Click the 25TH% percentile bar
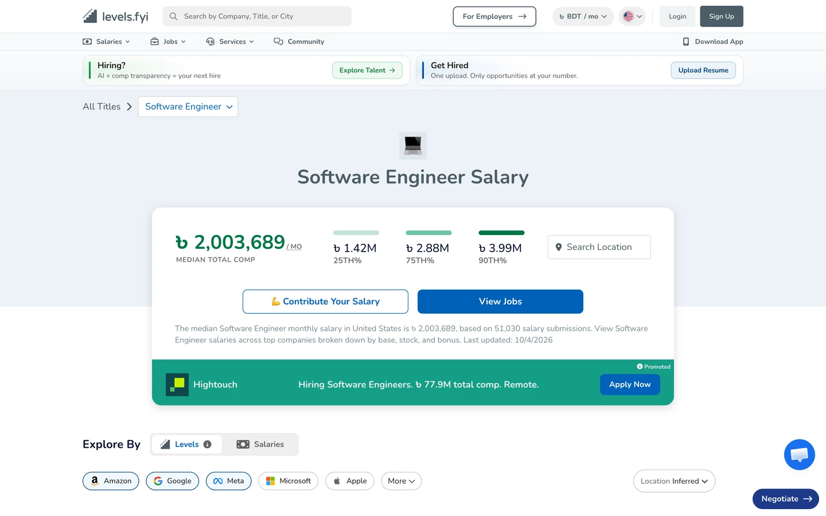 click(356, 233)
